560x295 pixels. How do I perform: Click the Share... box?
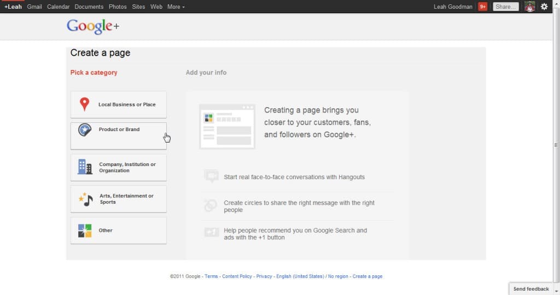pyautogui.click(x=505, y=7)
